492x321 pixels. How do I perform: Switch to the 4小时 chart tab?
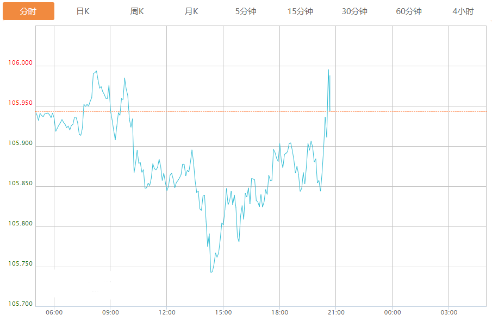coord(463,11)
